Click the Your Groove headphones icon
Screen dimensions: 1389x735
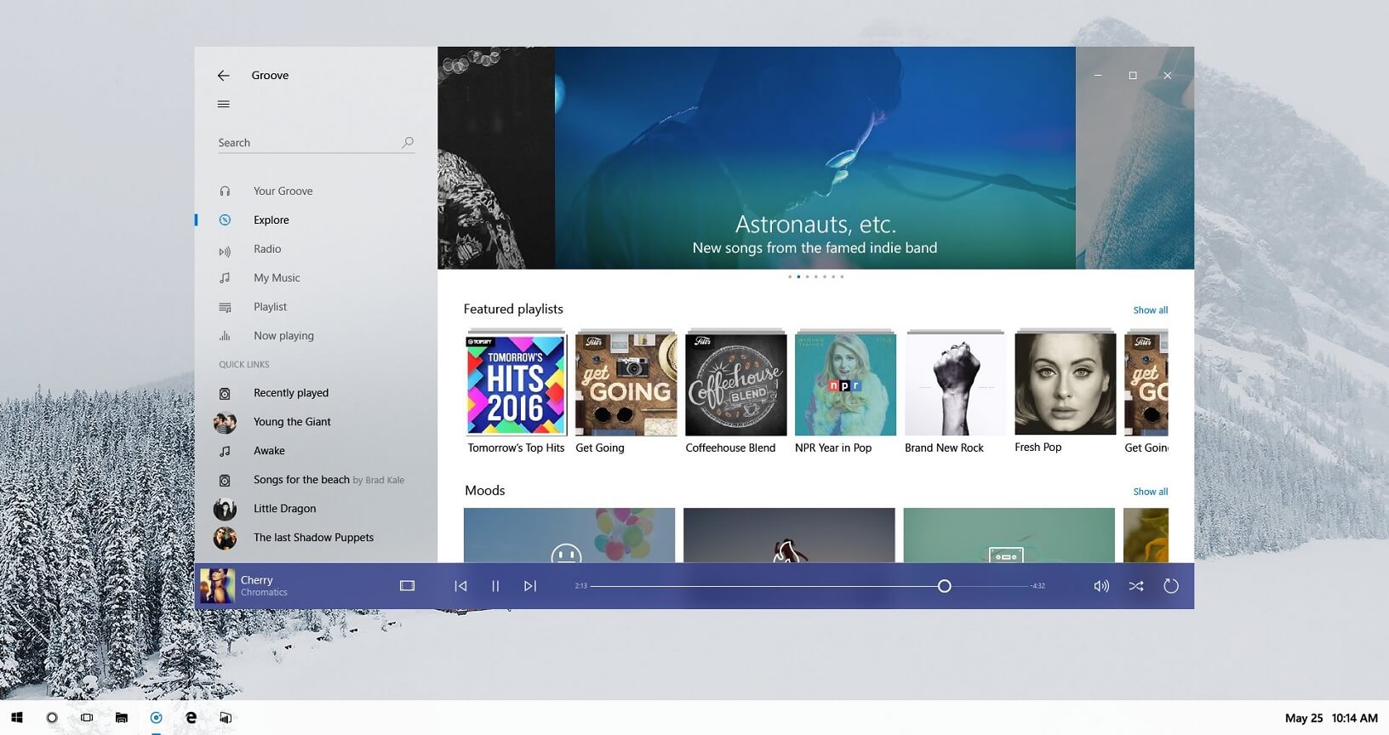pos(225,191)
